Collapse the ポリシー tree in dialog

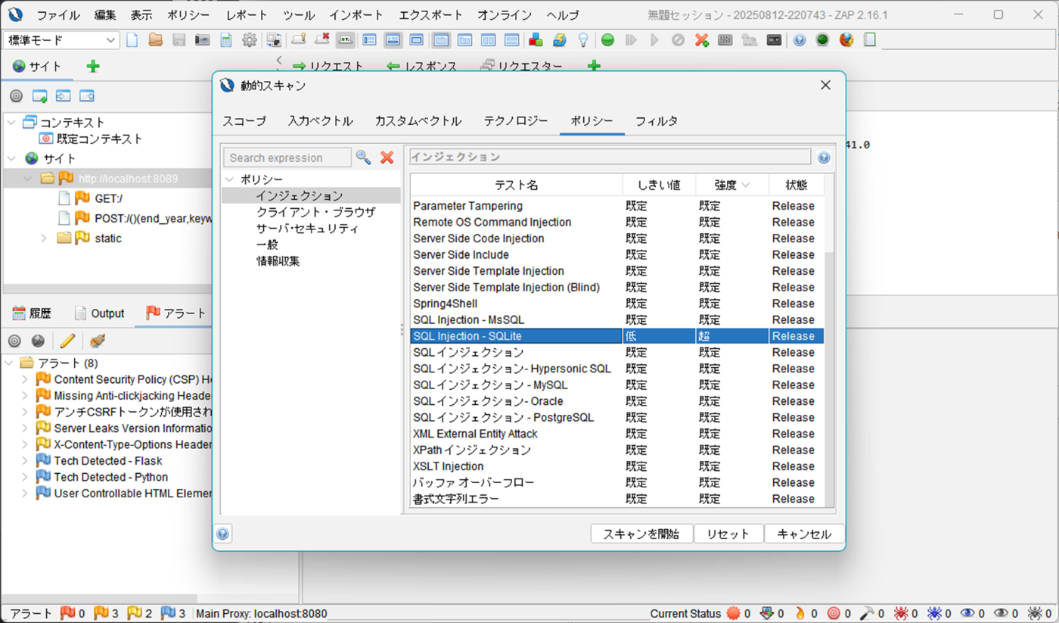click(x=229, y=179)
